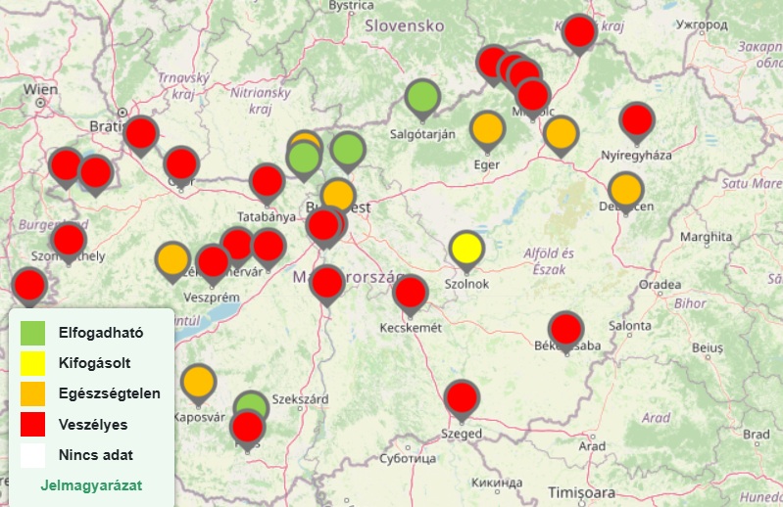Click the front red marker below Budapest label
783x507 pixels.
(323, 227)
